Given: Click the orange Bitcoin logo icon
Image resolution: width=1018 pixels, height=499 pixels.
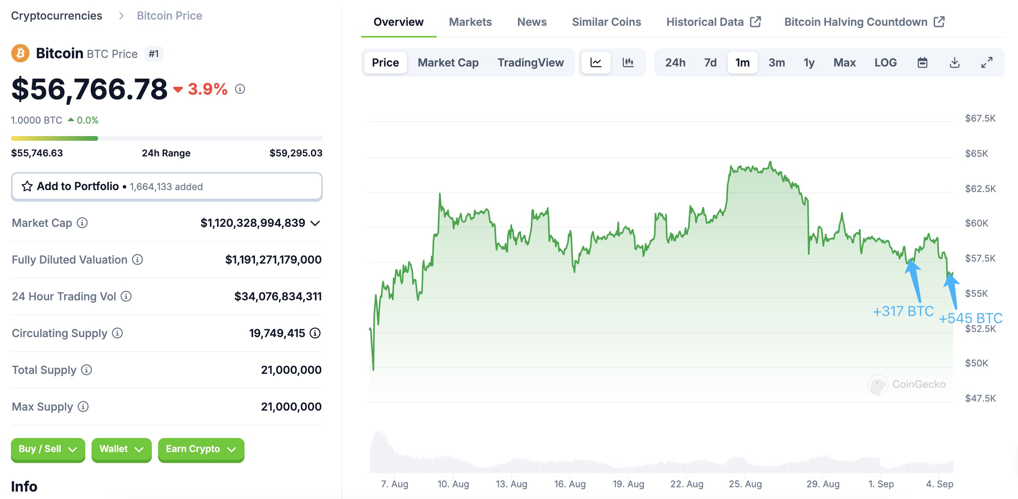Looking at the screenshot, I should (20, 53).
